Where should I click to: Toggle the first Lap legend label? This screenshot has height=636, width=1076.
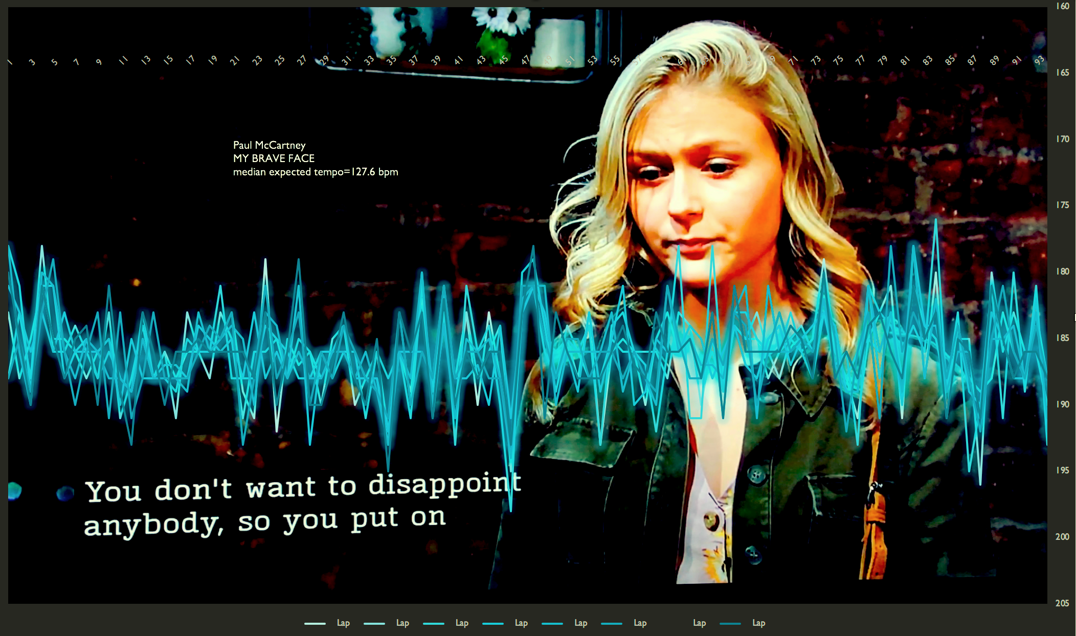343,623
